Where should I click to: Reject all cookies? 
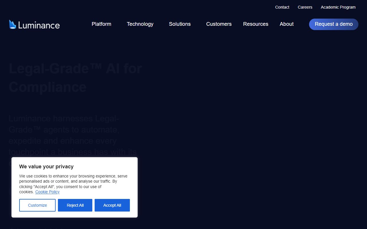75,205
